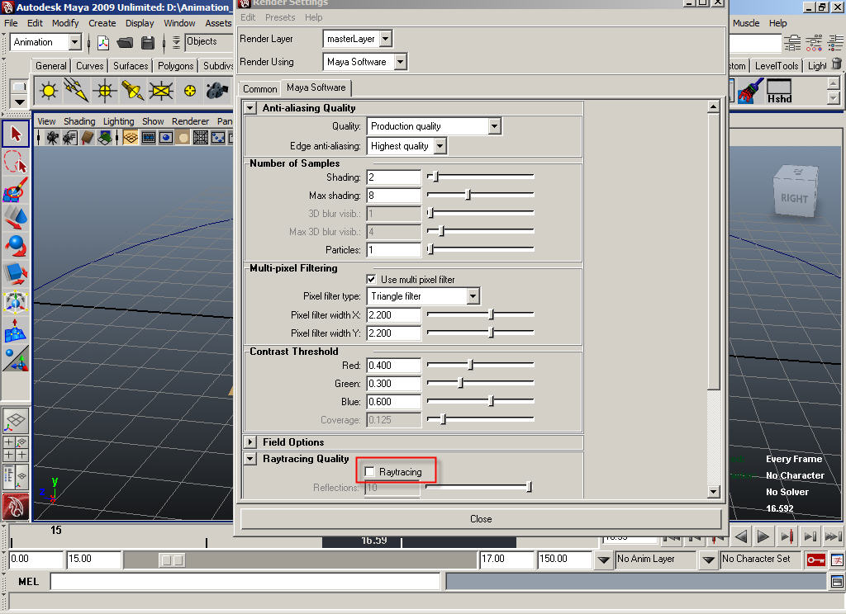This screenshot has width=846, height=614.
Task: Enable the Raytracing checkbox
Action: pyautogui.click(x=369, y=472)
